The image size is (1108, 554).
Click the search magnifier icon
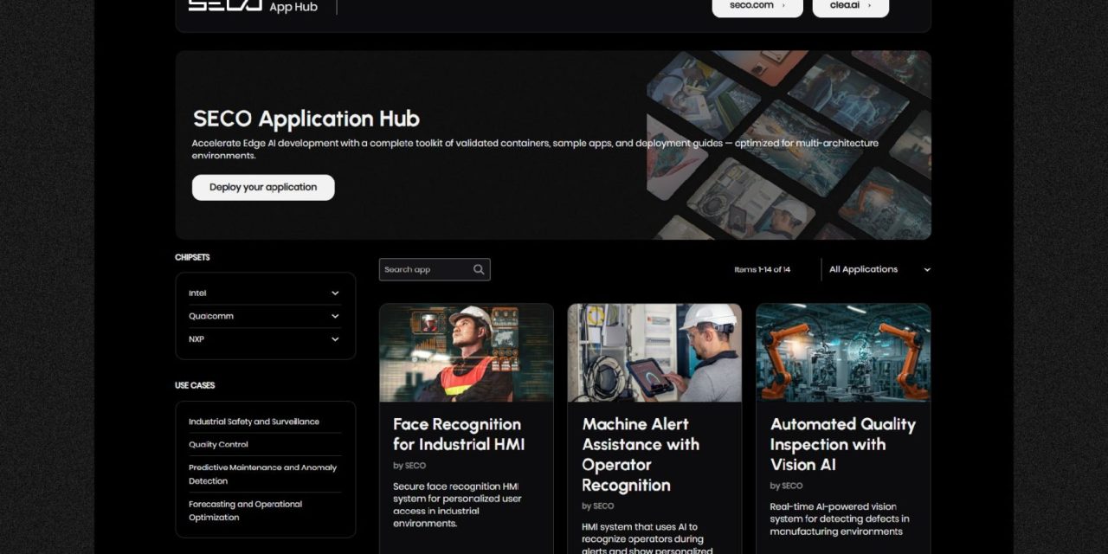pos(478,269)
